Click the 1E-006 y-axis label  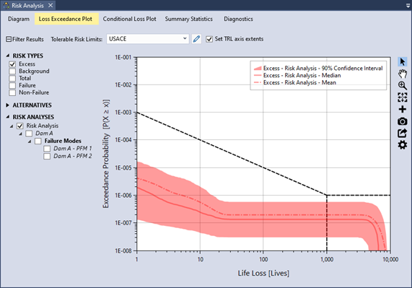pyautogui.click(x=123, y=196)
